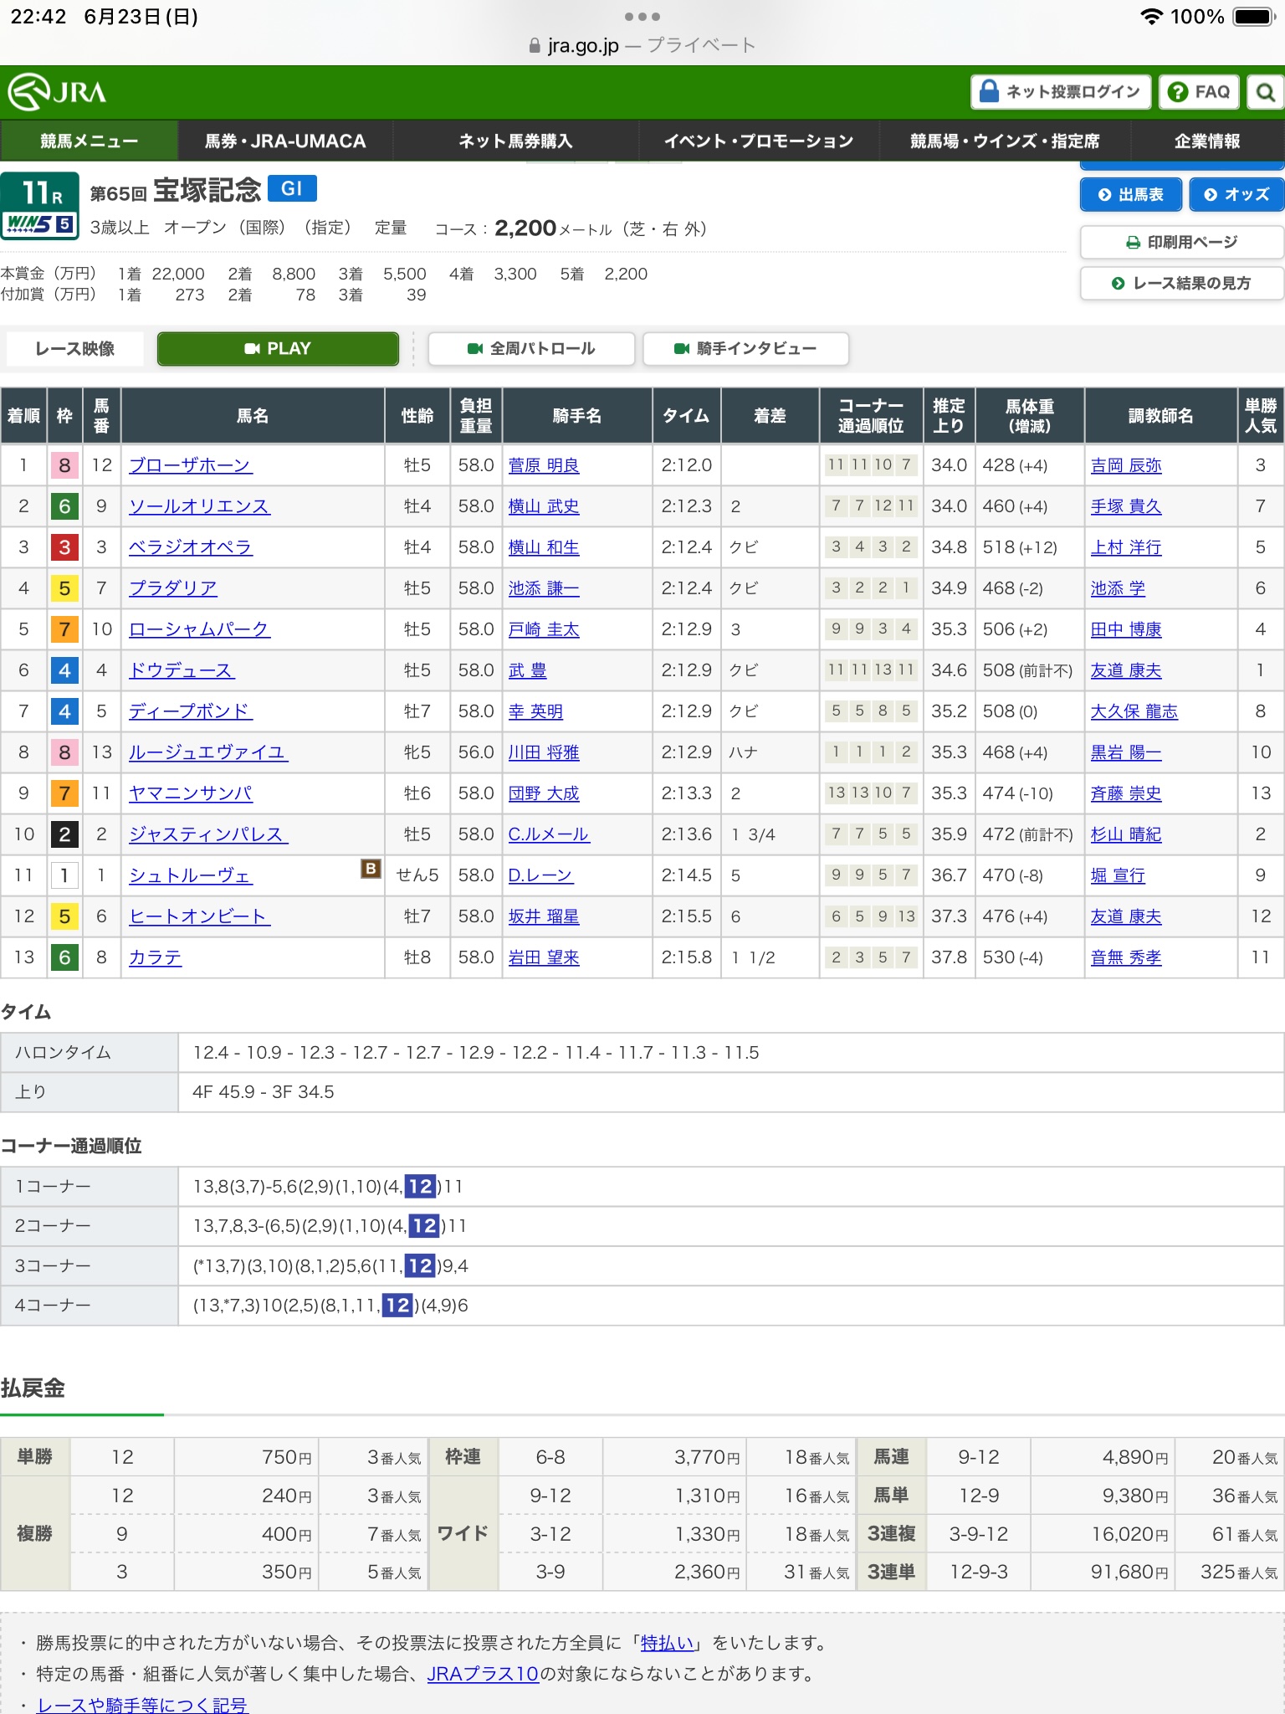
Task: Open jockey 横山 武史 link
Action: (x=544, y=506)
